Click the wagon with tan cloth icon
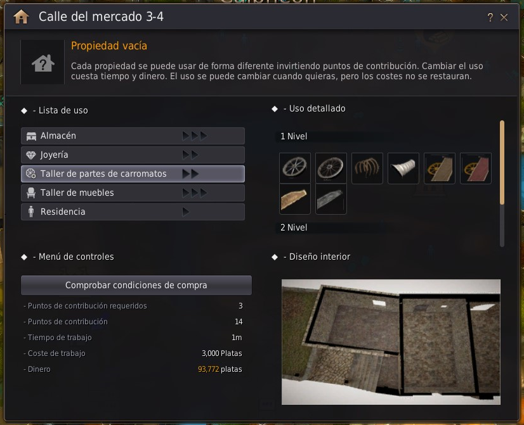The image size is (524, 425). pyautogui.click(x=439, y=168)
